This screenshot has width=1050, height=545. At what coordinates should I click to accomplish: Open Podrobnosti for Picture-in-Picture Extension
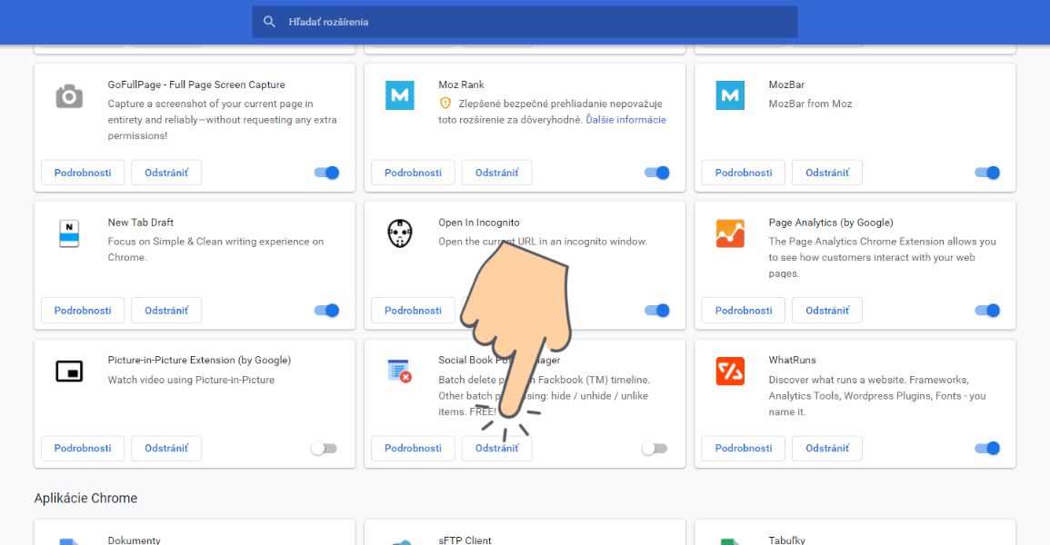83,448
